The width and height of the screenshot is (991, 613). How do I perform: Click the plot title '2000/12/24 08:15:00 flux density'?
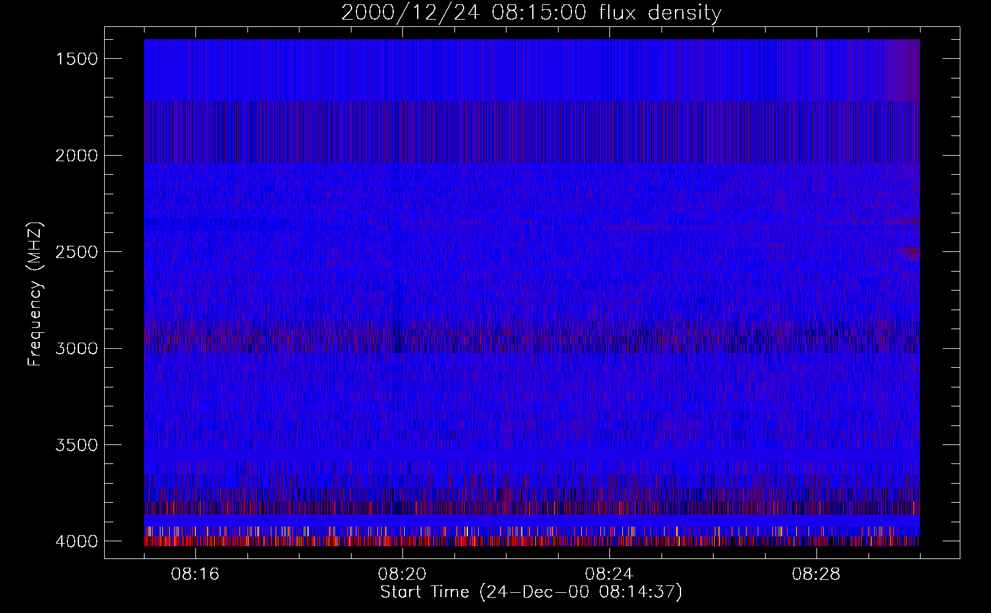(531, 13)
